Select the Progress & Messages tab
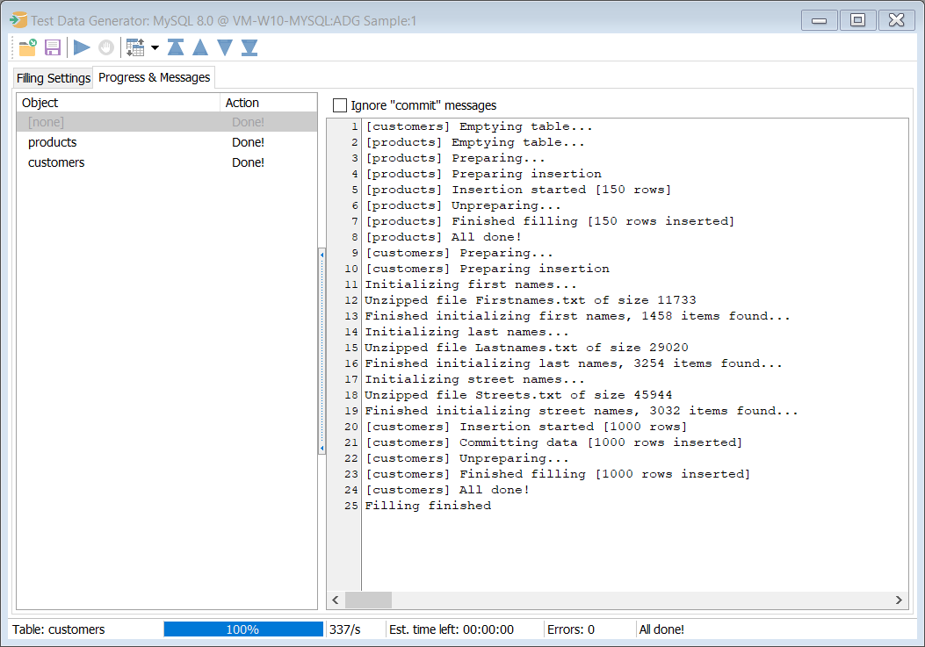This screenshot has height=647, width=925. 154,77
